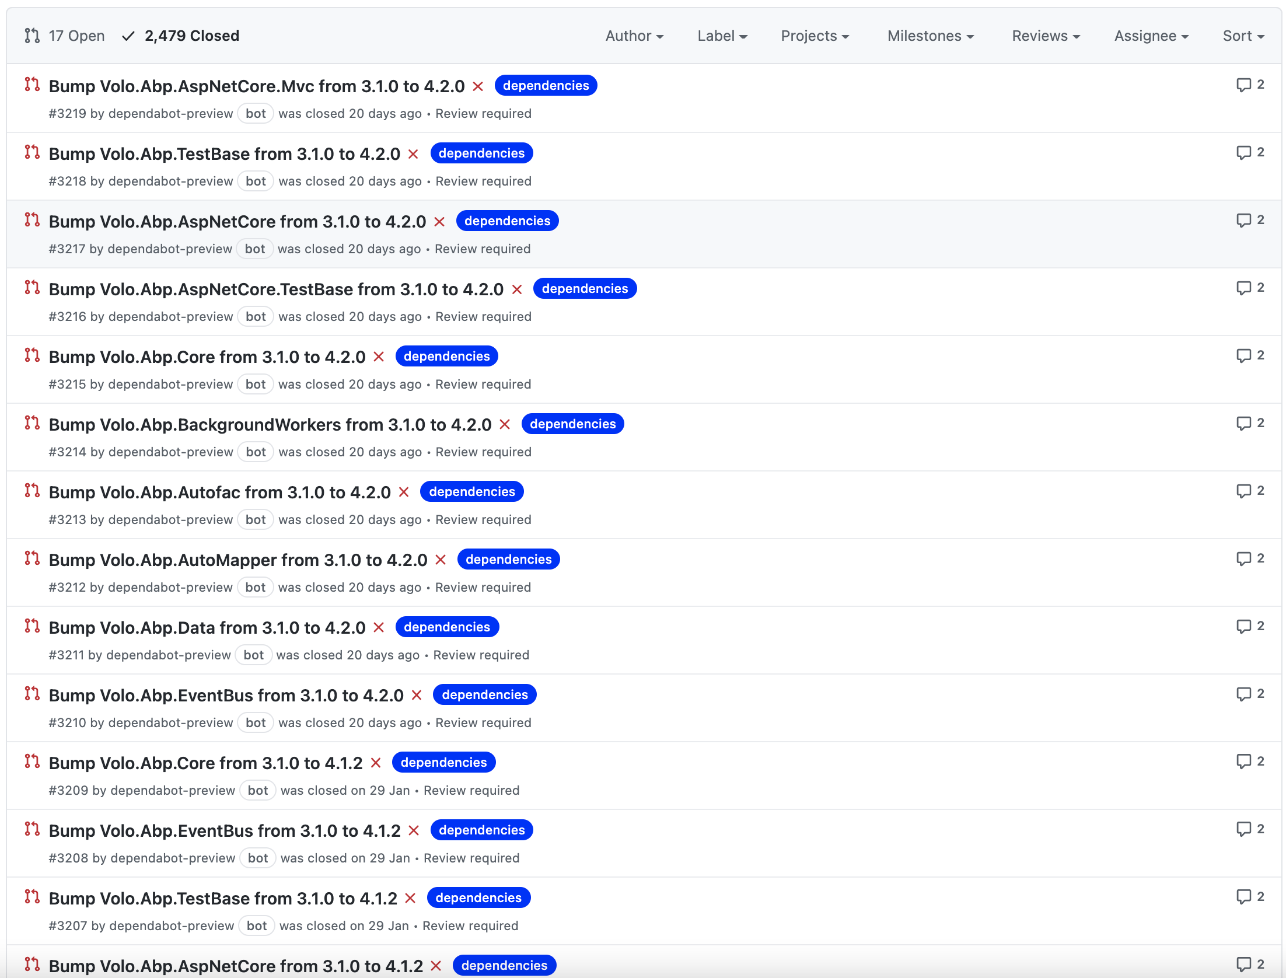This screenshot has height=978, width=1286.
Task: Click failed status X on TestBase 4.2.0 PR
Action: click(413, 154)
